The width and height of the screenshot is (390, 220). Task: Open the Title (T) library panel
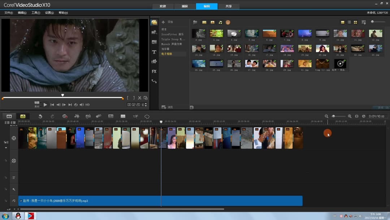tap(154, 52)
